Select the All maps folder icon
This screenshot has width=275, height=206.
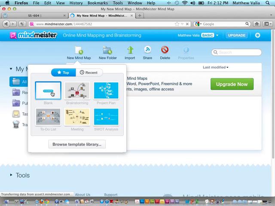(x=16, y=82)
